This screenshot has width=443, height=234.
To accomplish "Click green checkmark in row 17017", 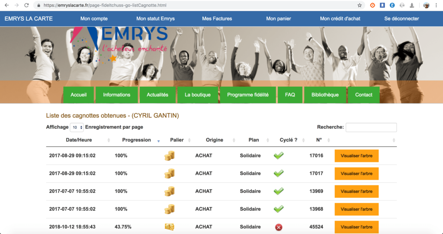I will (279, 173).
